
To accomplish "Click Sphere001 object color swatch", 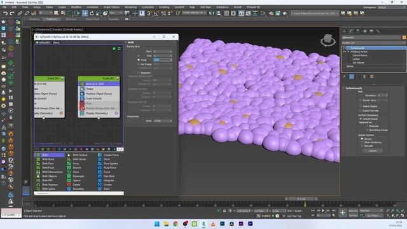I will pos(404,38).
